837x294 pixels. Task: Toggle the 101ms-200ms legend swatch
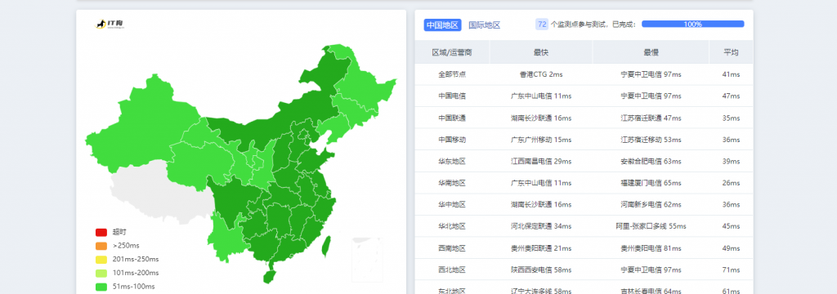pos(101,273)
